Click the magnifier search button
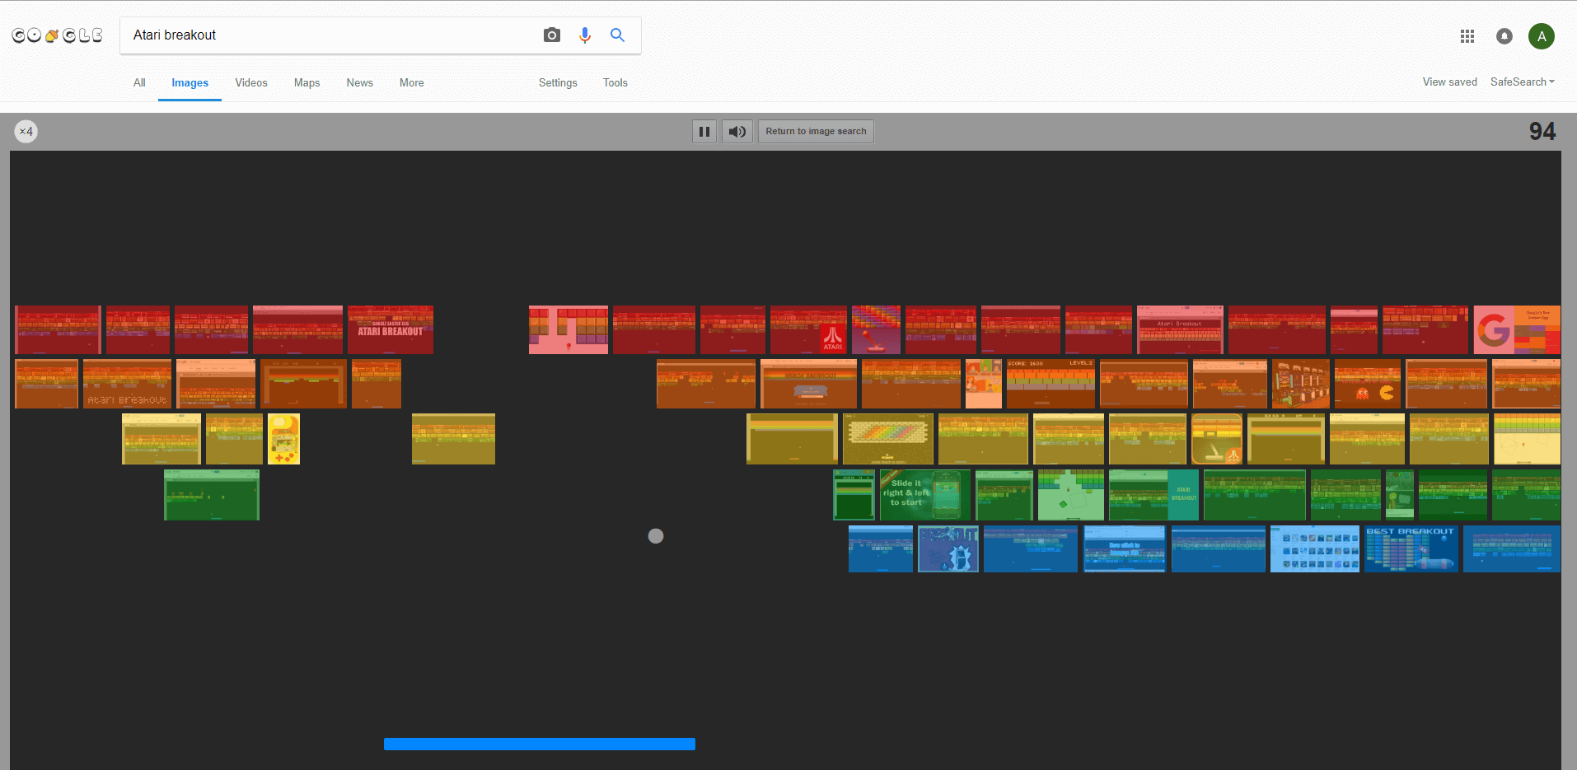 pyautogui.click(x=617, y=35)
